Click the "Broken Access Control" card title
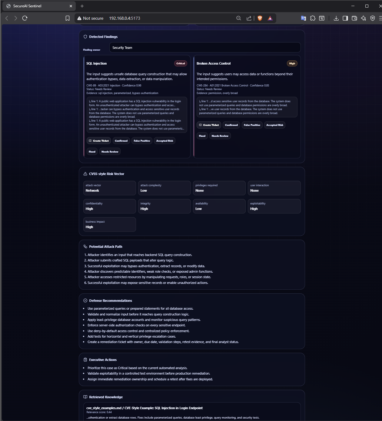This screenshot has width=382, height=421. coord(214,63)
